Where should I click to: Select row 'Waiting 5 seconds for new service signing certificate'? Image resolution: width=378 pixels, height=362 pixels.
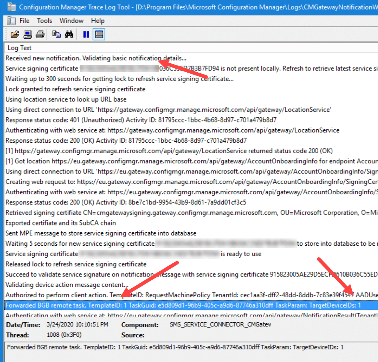click(x=192, y=244)
